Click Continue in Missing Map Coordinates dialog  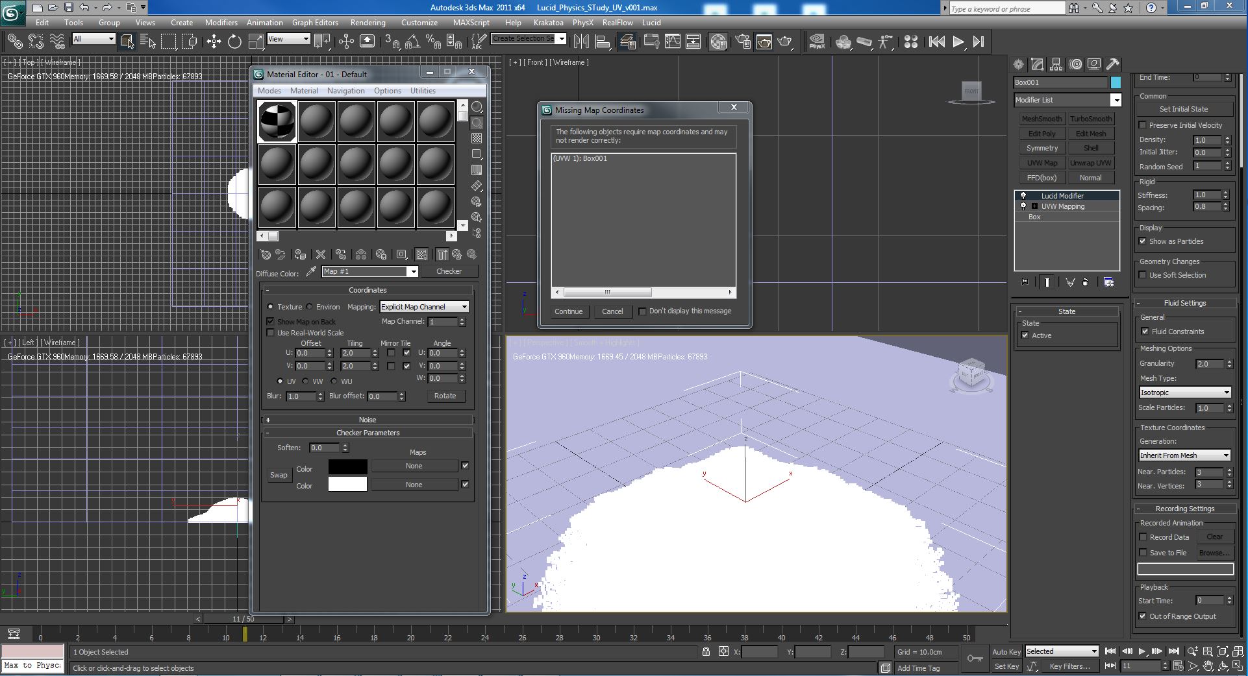click(568, 311)
